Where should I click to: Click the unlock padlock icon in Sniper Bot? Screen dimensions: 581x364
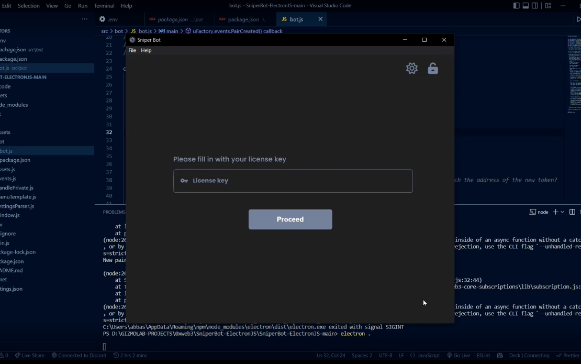[433, 68]
